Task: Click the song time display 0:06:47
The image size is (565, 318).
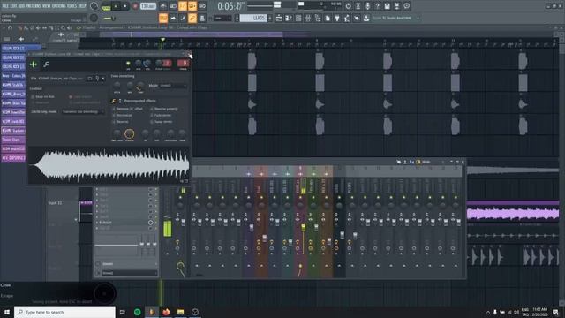Action: (230, 6)
